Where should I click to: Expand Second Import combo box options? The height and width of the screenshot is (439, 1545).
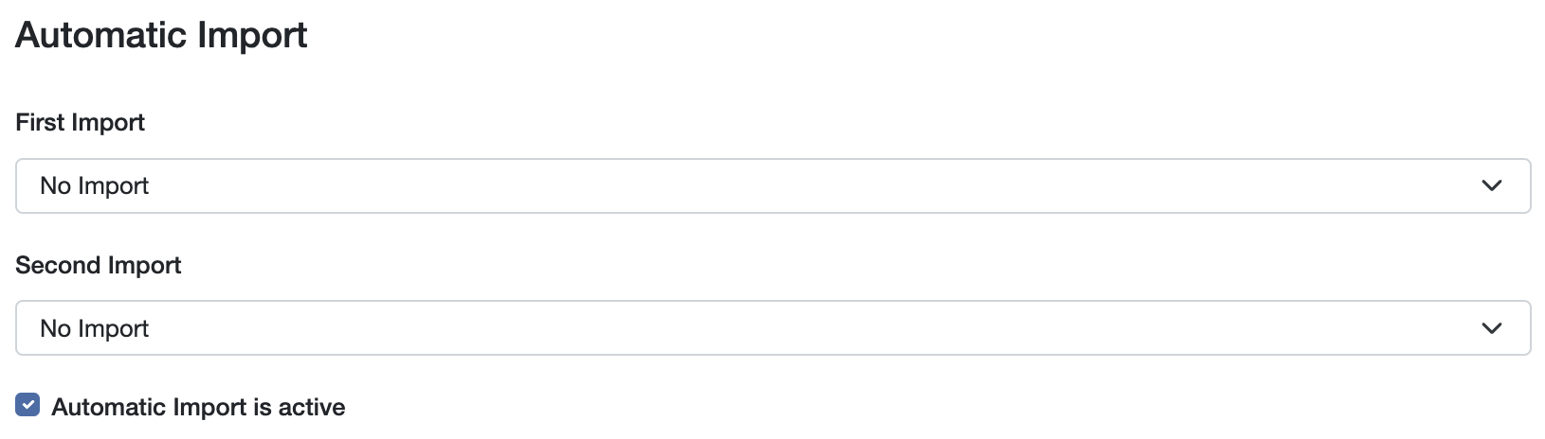click(772, 328)
